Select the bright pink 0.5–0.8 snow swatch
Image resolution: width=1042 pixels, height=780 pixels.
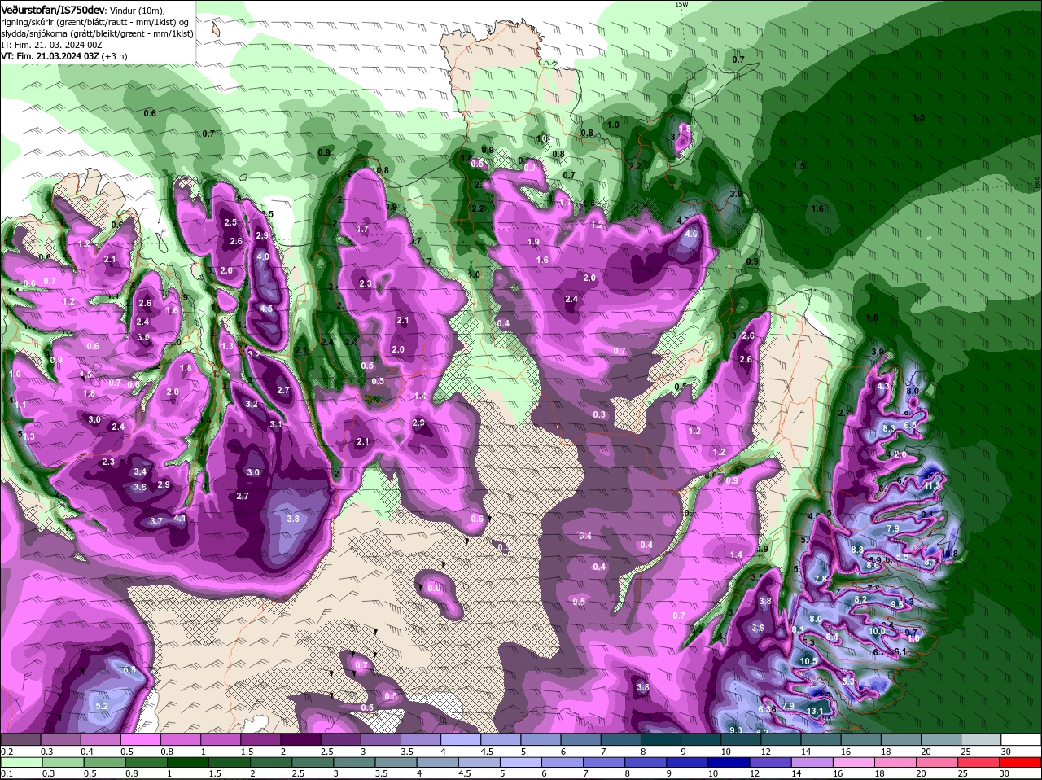tap(140, 740)
